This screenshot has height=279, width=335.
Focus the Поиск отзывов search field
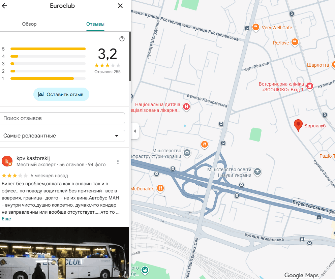62,118
